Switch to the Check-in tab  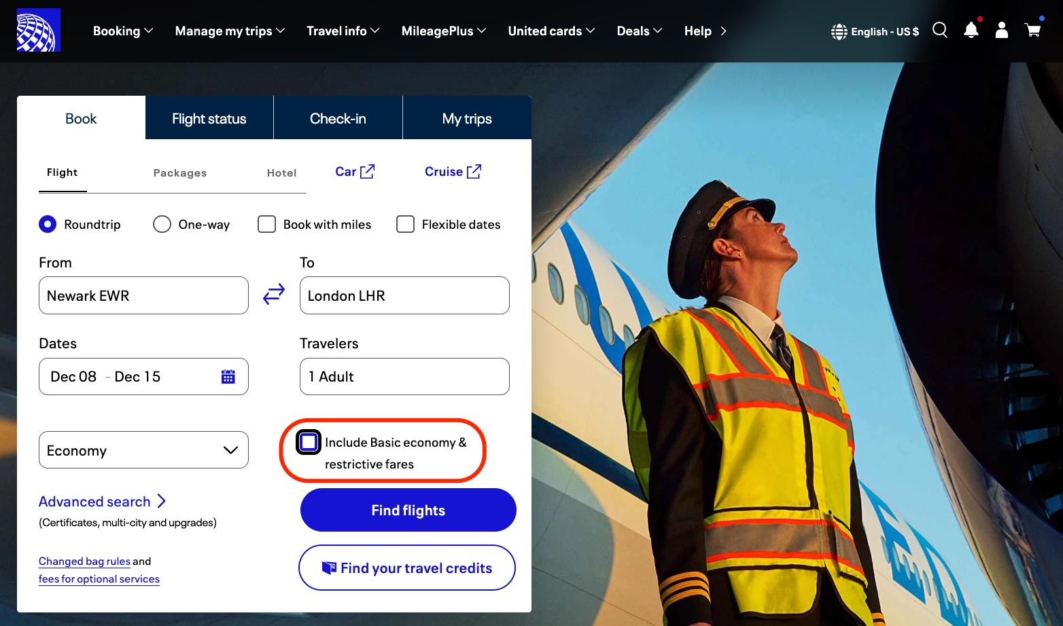point(338,118)
